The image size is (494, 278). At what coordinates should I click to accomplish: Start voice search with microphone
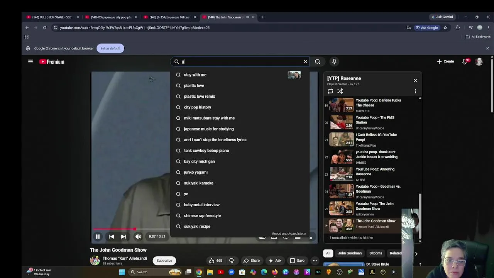pyautogui.click(x=334, y=61)
